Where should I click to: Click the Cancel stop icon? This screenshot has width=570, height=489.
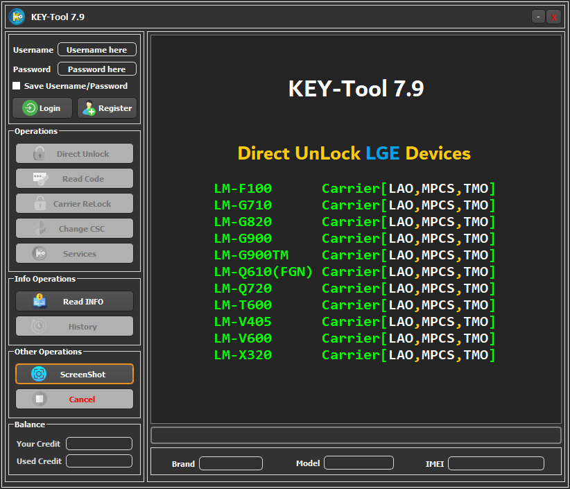[x=40, y=399]
